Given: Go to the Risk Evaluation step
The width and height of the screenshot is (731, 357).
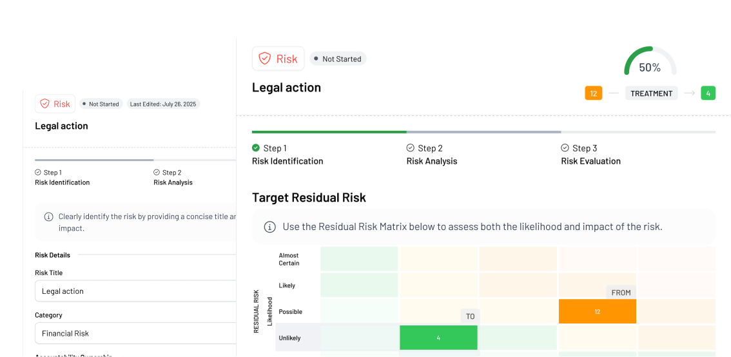Looking at the screenshot, I should point(590,161).
